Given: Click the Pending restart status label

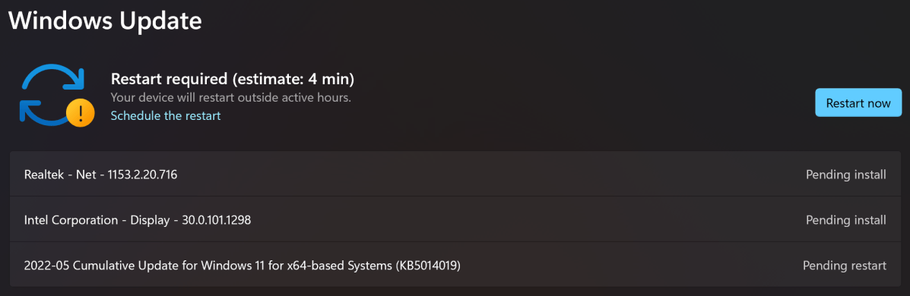Looking at the screenshot, I should [x=845, y=266].
